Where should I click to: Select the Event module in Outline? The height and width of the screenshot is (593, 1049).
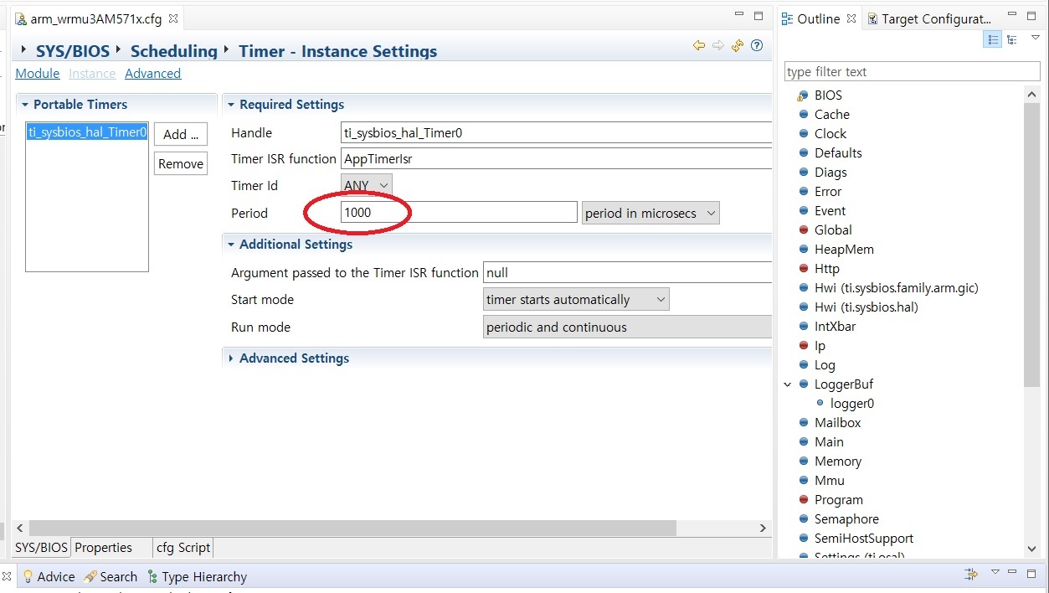[830, 211]
